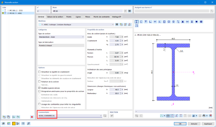This screenshot has width=216, height=127.
Task: Confirm with the OK button
Action: point(180,124)
